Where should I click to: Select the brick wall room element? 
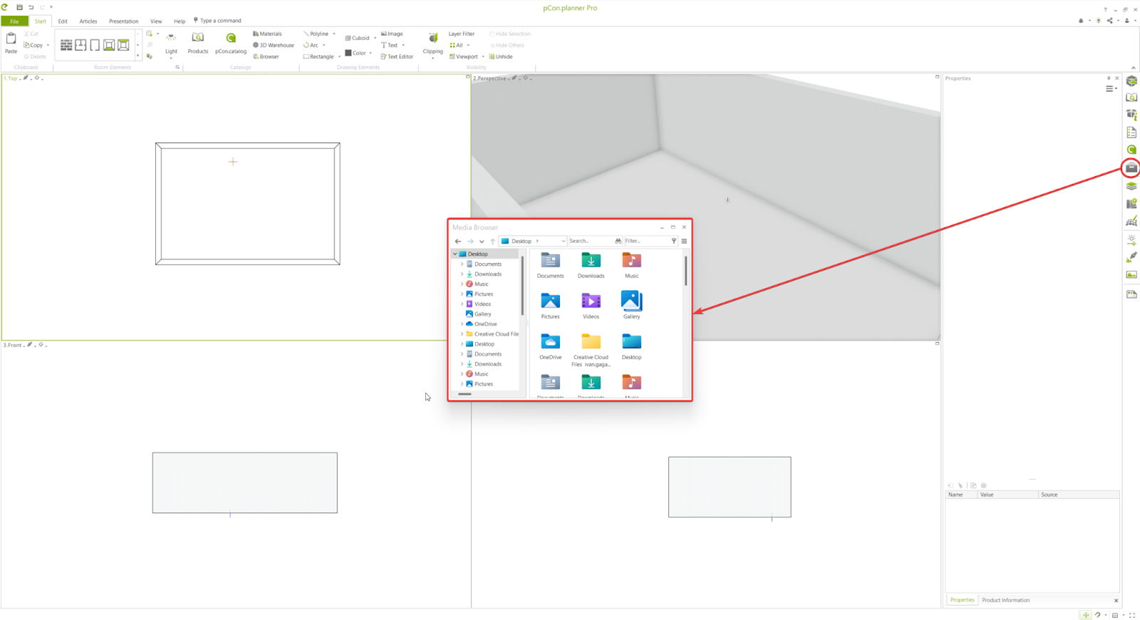point(66,45)
